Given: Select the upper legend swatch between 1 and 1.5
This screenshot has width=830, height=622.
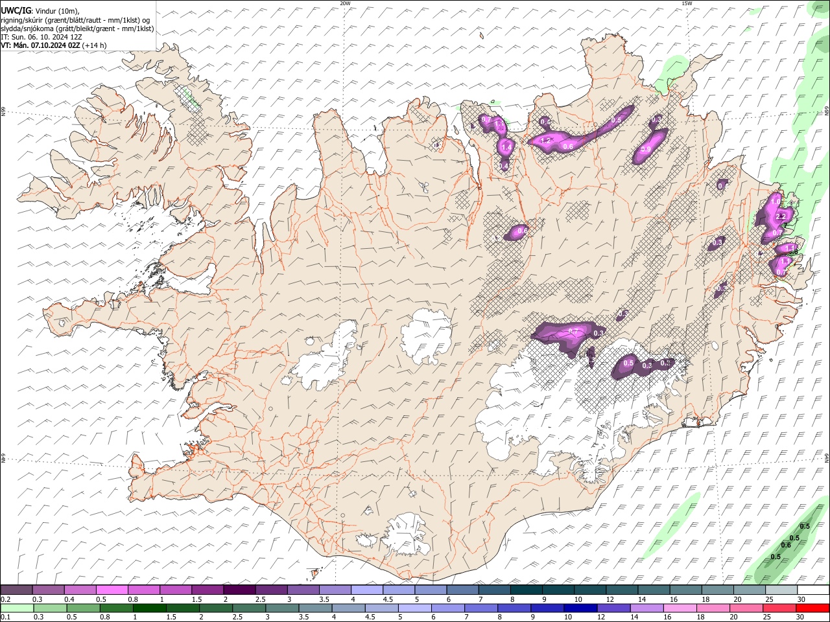Looking at the screenshot, I should 176,590.
